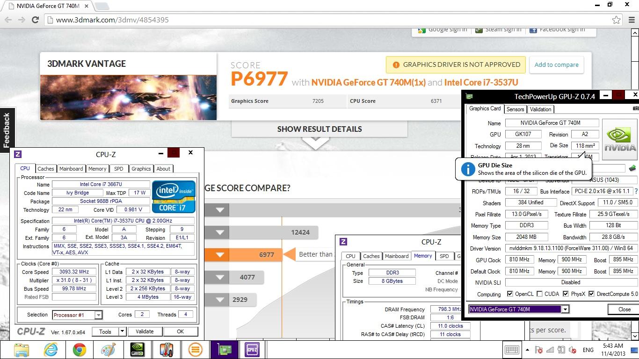Expand the orange 6977 score bar arrow
Viewport: 639px width, 359px height.
tap(219, 255)
